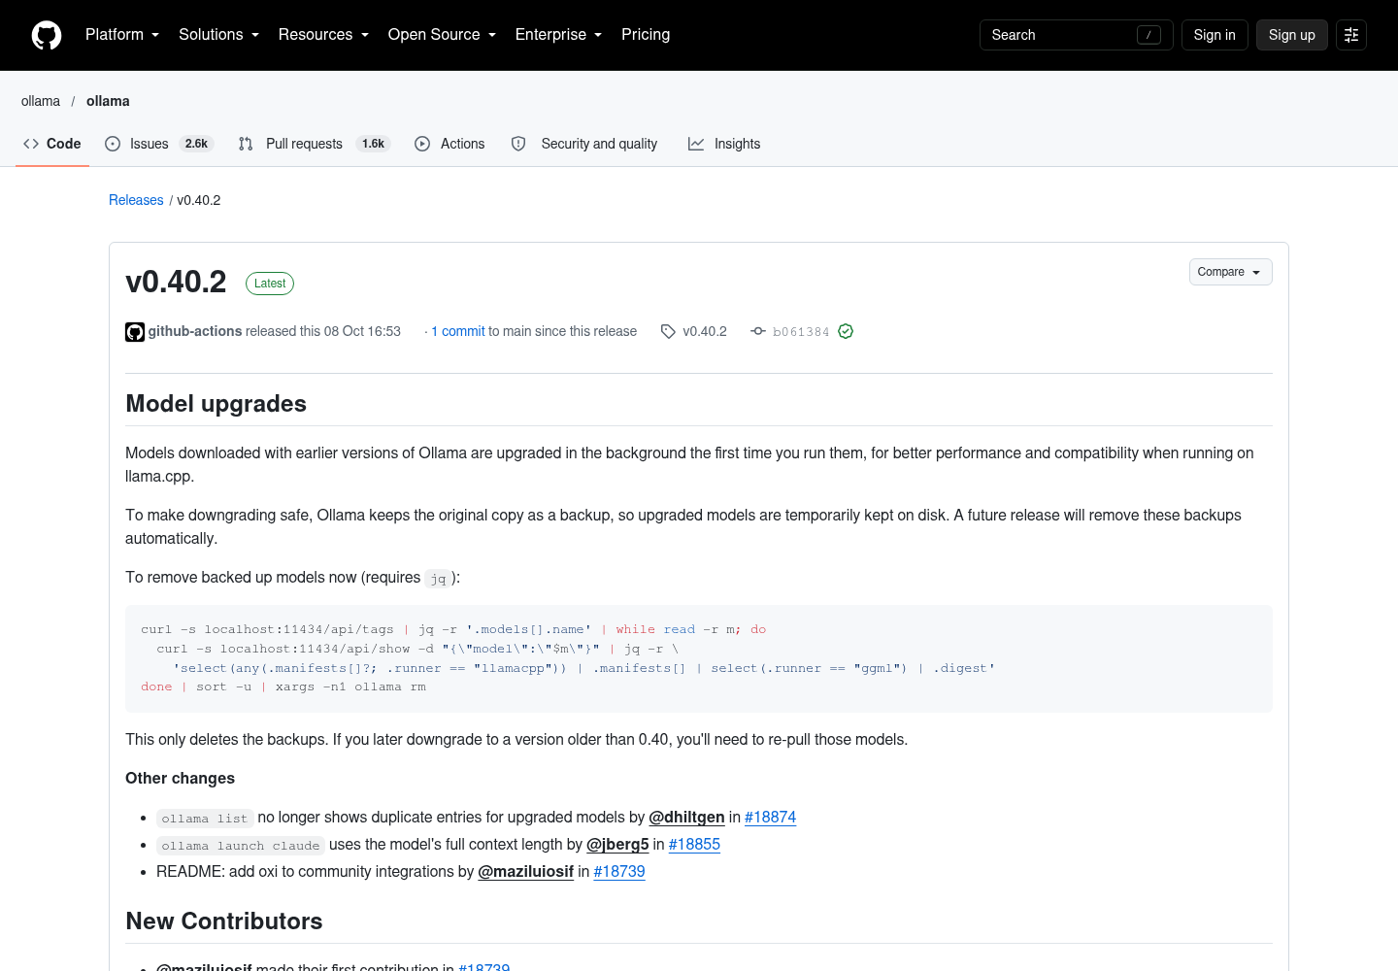Open commit b061384 link
The image size is (1398, 971).
pos(801,332)
